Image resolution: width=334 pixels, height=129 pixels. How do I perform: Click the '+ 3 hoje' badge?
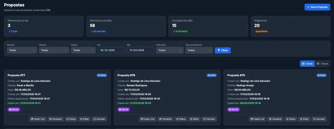click(13, 31)
